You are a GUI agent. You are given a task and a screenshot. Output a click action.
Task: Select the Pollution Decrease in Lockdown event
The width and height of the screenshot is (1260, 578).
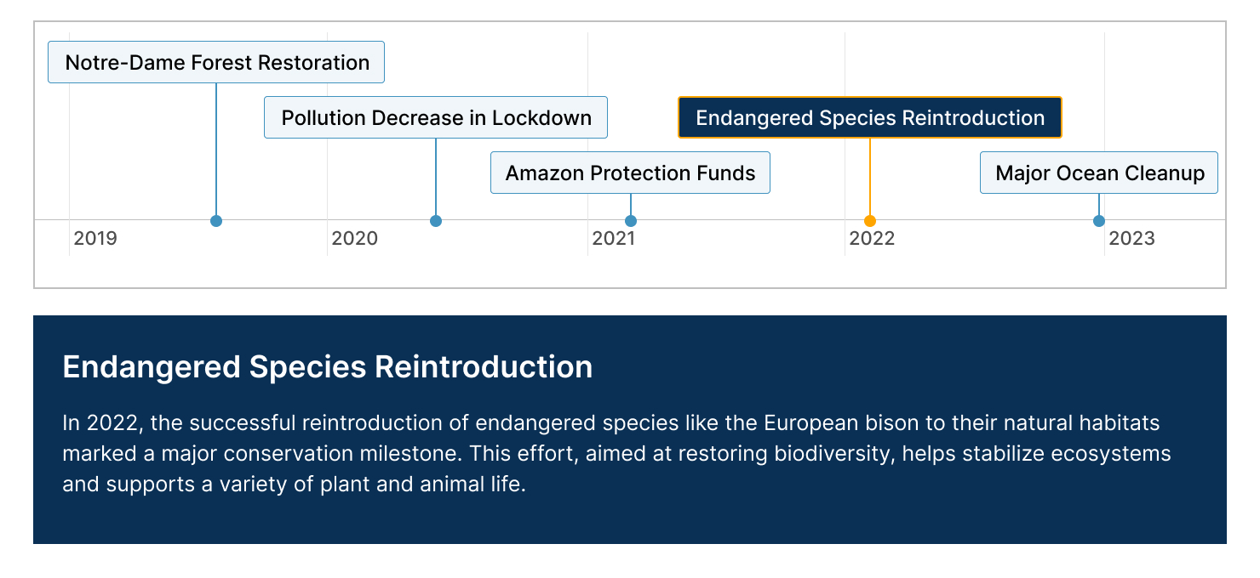[436, 117]
